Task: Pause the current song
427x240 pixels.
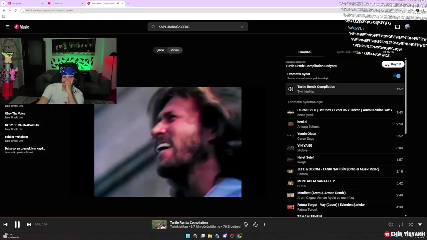Action: 17,225
